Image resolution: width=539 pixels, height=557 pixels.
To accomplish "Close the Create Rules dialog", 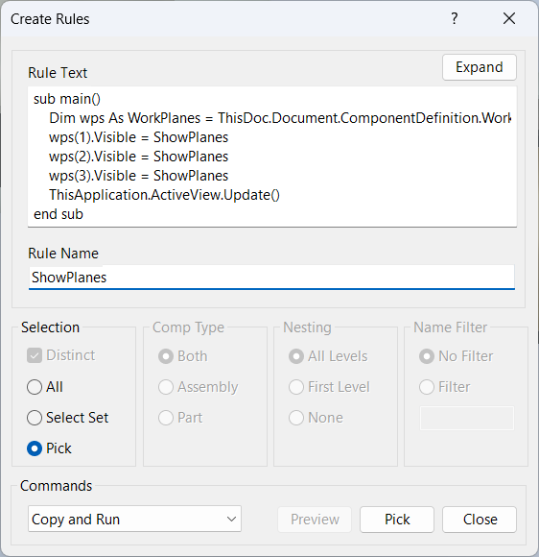I will click(x=509, y=18).
